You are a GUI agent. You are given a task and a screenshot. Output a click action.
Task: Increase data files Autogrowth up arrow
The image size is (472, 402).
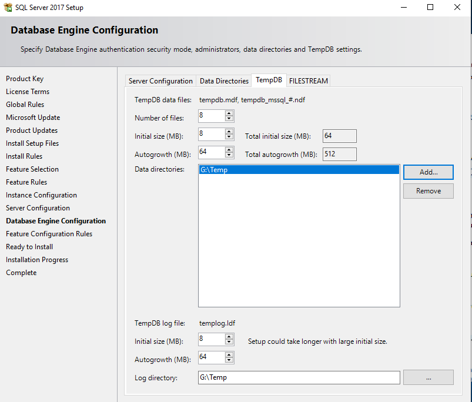(x=229, y=149)
